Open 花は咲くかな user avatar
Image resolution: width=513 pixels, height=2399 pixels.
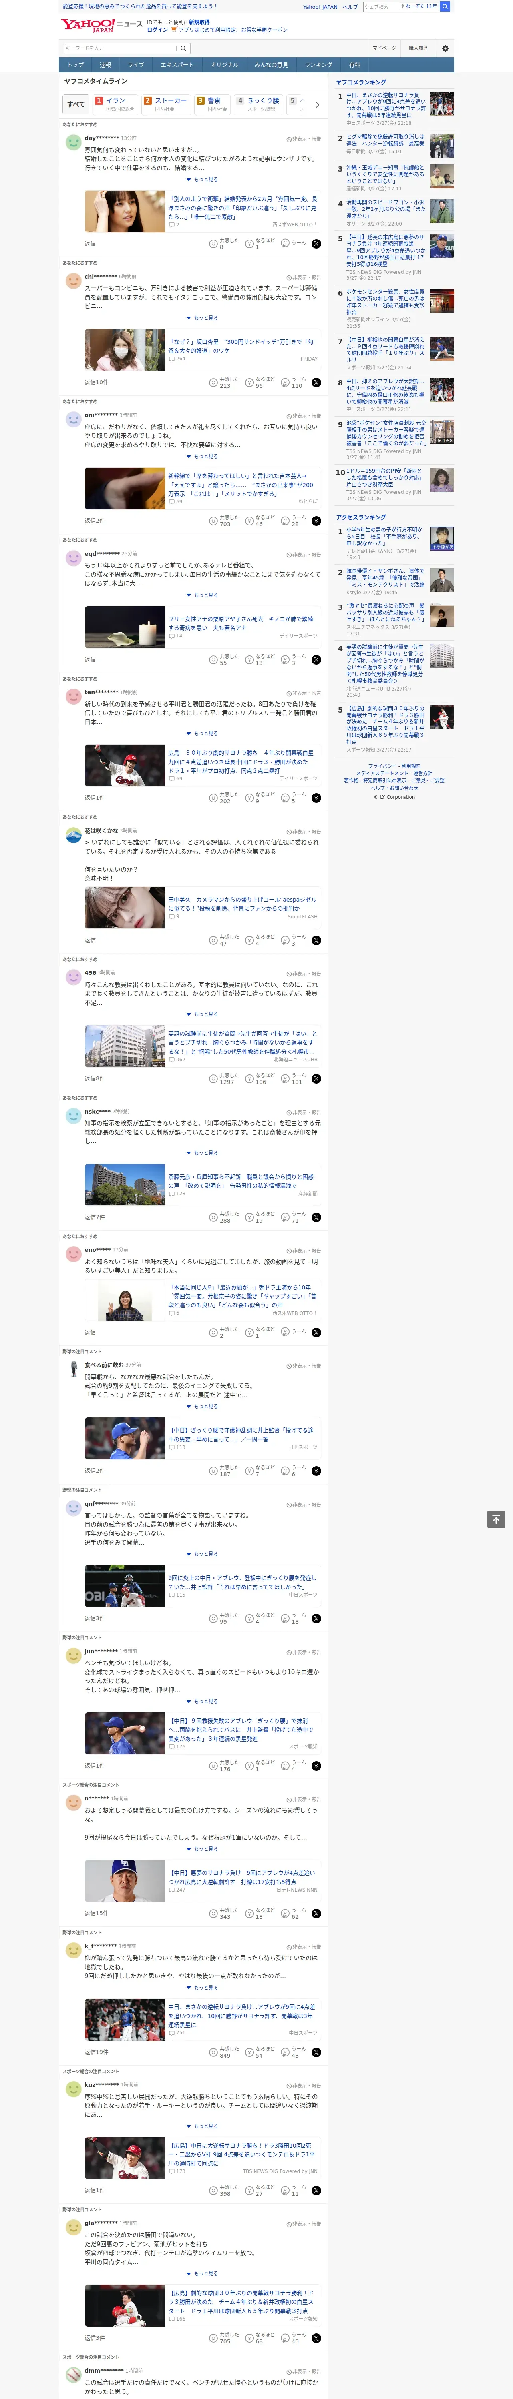(x=73, y=835)
